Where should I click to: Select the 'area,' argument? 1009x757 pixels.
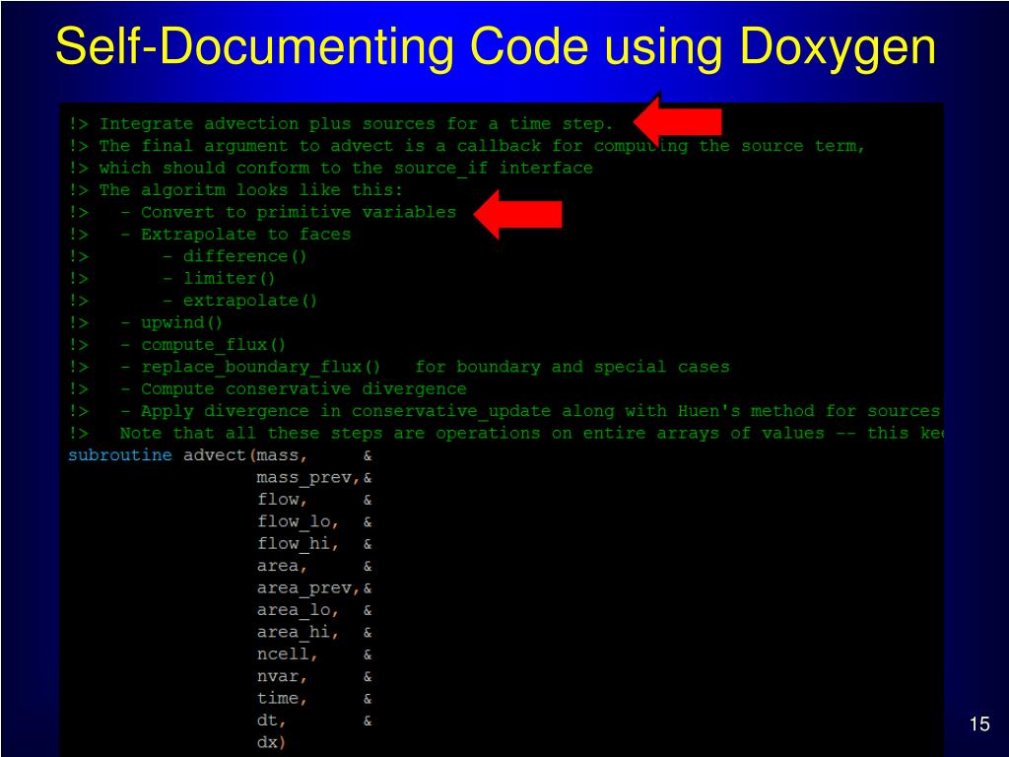coord(282,566)
